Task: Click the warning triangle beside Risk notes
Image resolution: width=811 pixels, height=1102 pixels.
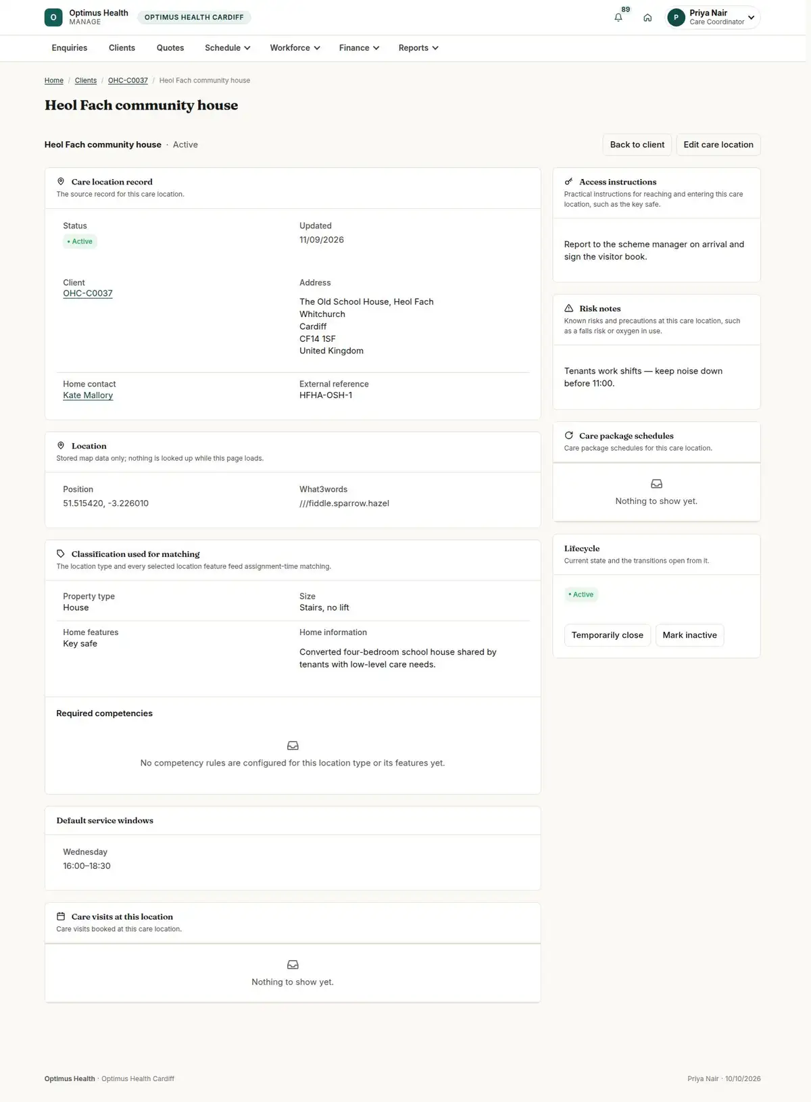Action: tap(569, 309)
